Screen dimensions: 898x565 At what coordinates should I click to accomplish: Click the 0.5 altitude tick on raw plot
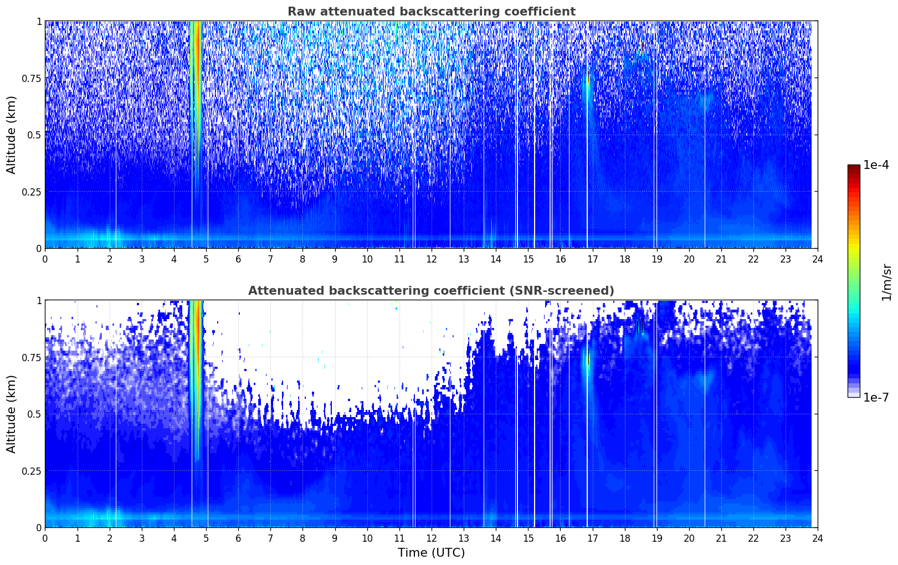click(34, 135)
